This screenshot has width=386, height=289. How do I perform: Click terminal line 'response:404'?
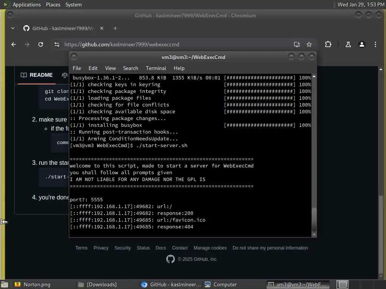point(175,227)
